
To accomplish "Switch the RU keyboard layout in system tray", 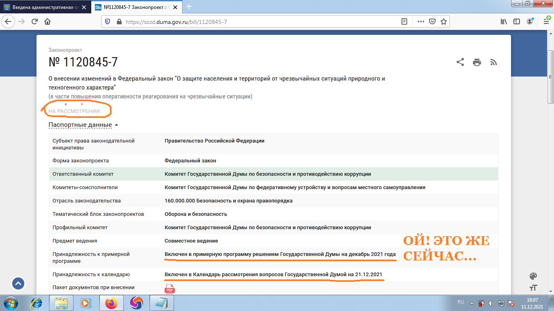I will (461, 302).
